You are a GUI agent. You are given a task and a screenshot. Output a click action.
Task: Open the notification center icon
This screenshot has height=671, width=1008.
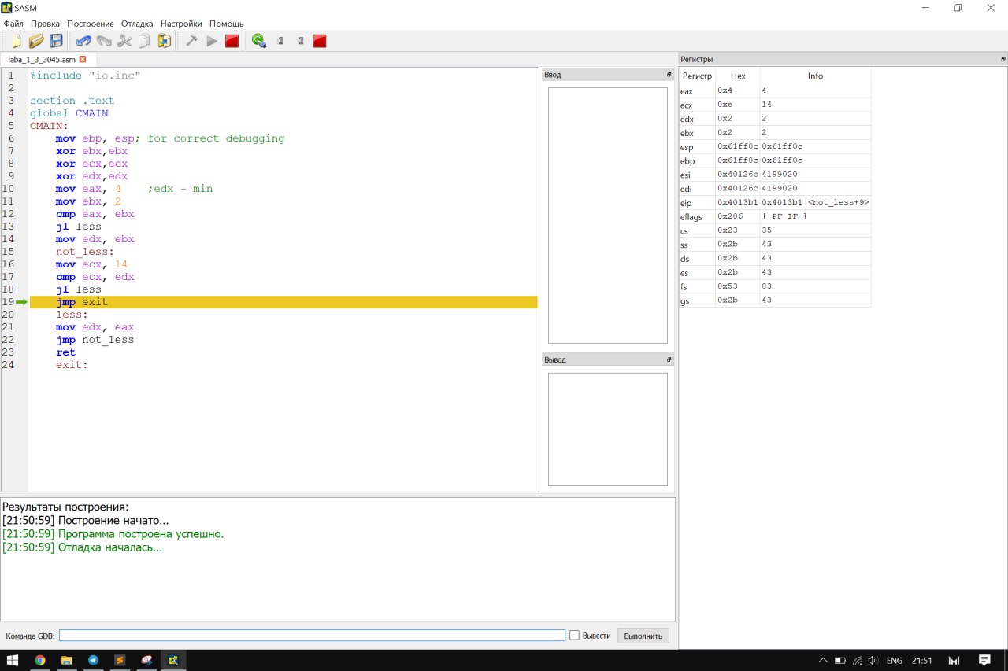(x=984, y=661)
